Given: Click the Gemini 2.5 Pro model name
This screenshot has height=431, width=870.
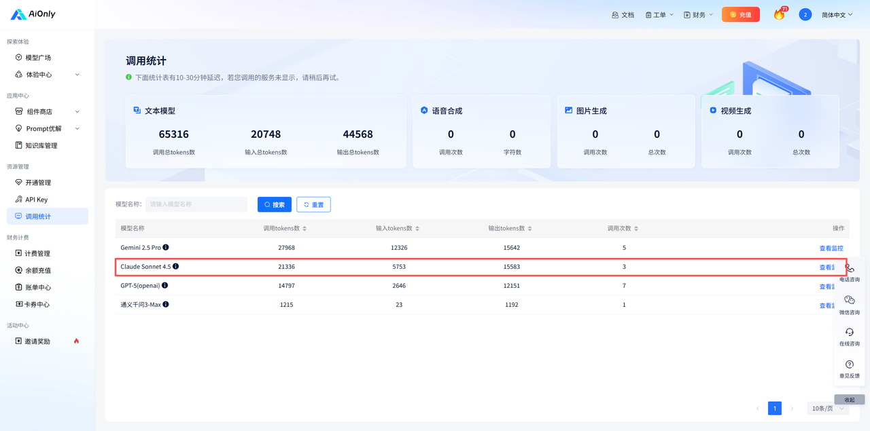Looking at the screenshot, I should point(141,248).
